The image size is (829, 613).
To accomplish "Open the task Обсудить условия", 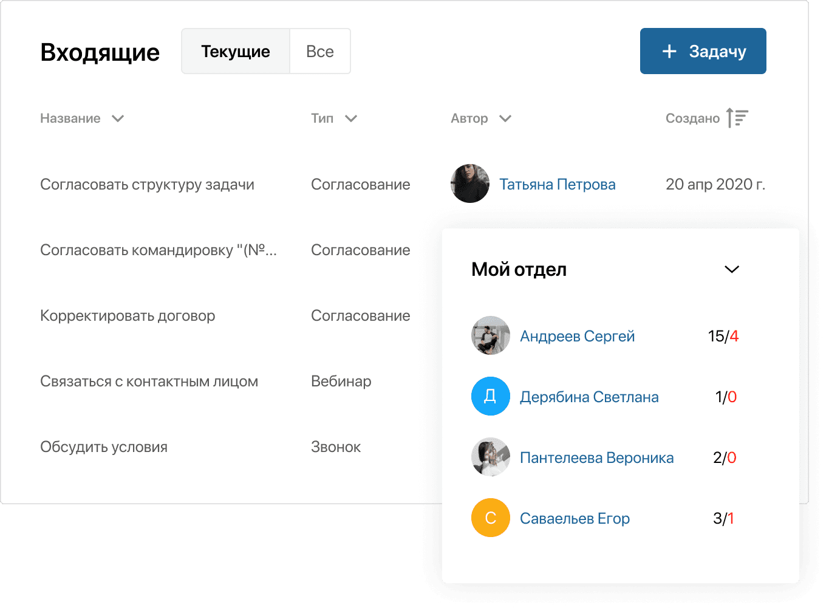I will [104, 447].
